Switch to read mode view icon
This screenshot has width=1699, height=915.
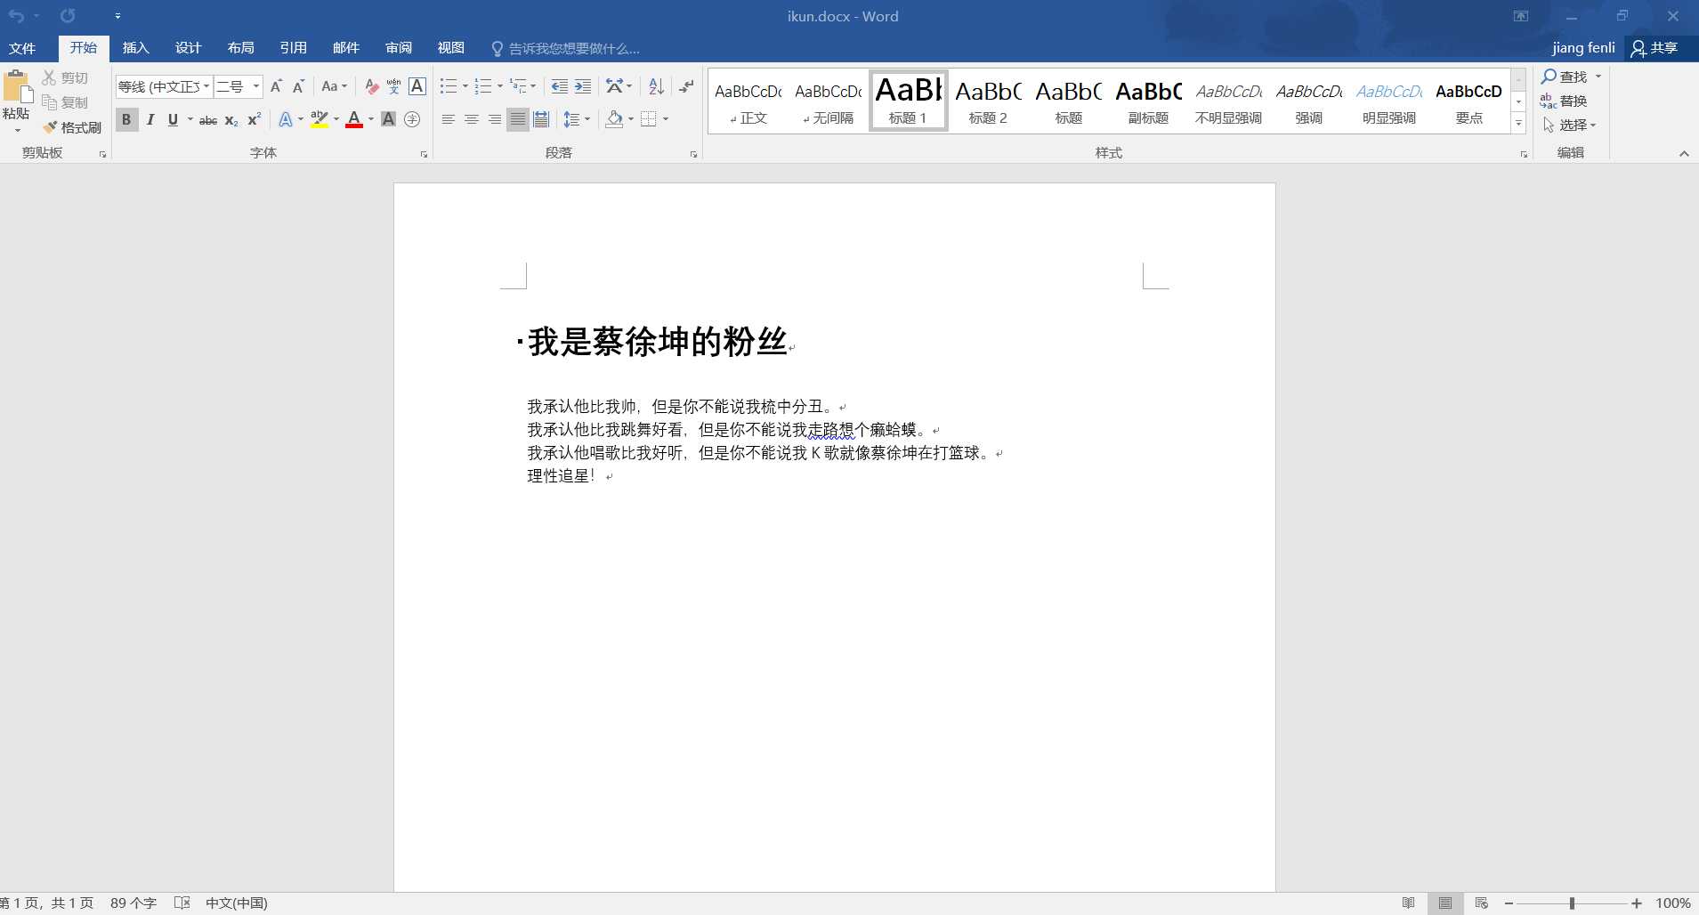[1408, 903]
